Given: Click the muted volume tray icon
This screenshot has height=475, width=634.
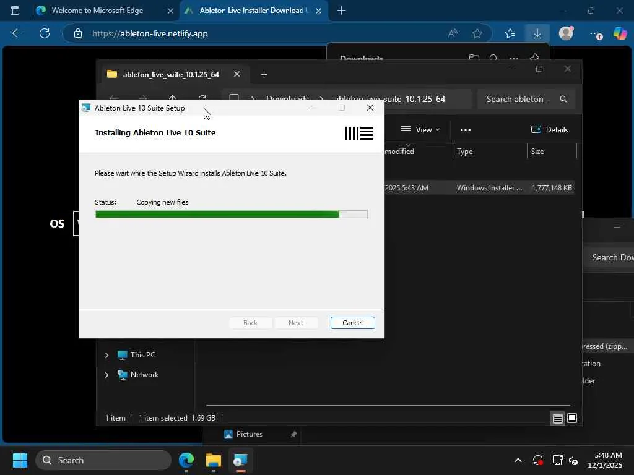Looking at the screenshot, I should click(x=573, y=460).
